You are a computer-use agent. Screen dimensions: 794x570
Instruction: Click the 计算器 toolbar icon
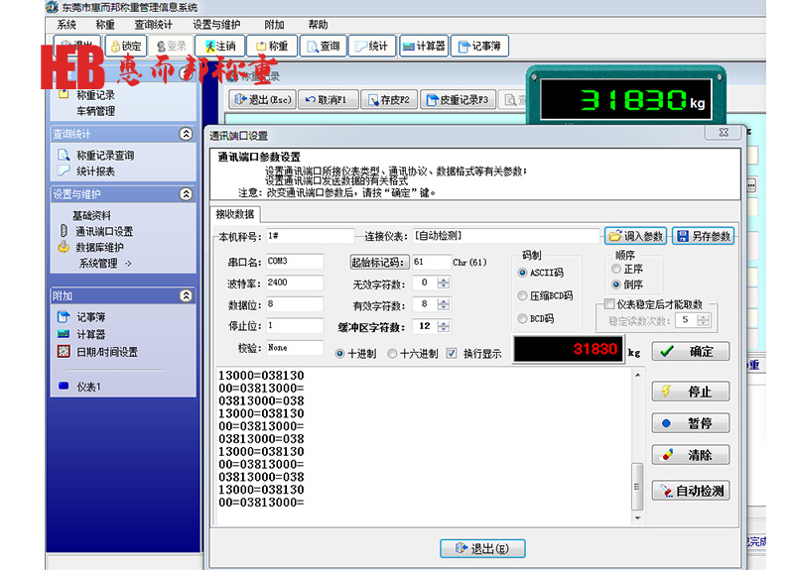pos(423,46)
